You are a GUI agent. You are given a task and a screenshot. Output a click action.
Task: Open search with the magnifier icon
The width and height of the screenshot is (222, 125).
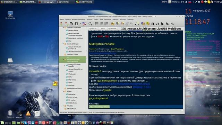pos(90,24)
